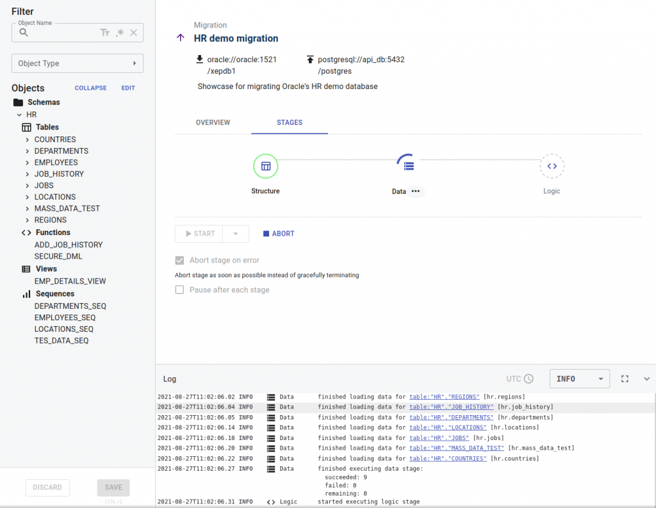Click the START button
The image size is (656, 508).
[x=199, y=233]
